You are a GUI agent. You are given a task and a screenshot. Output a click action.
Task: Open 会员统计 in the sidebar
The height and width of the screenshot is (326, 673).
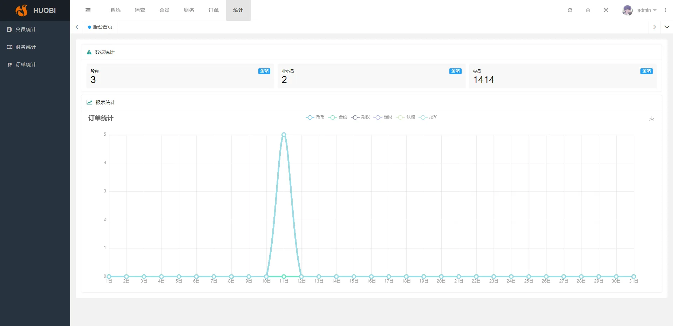(x=26, y=29)
